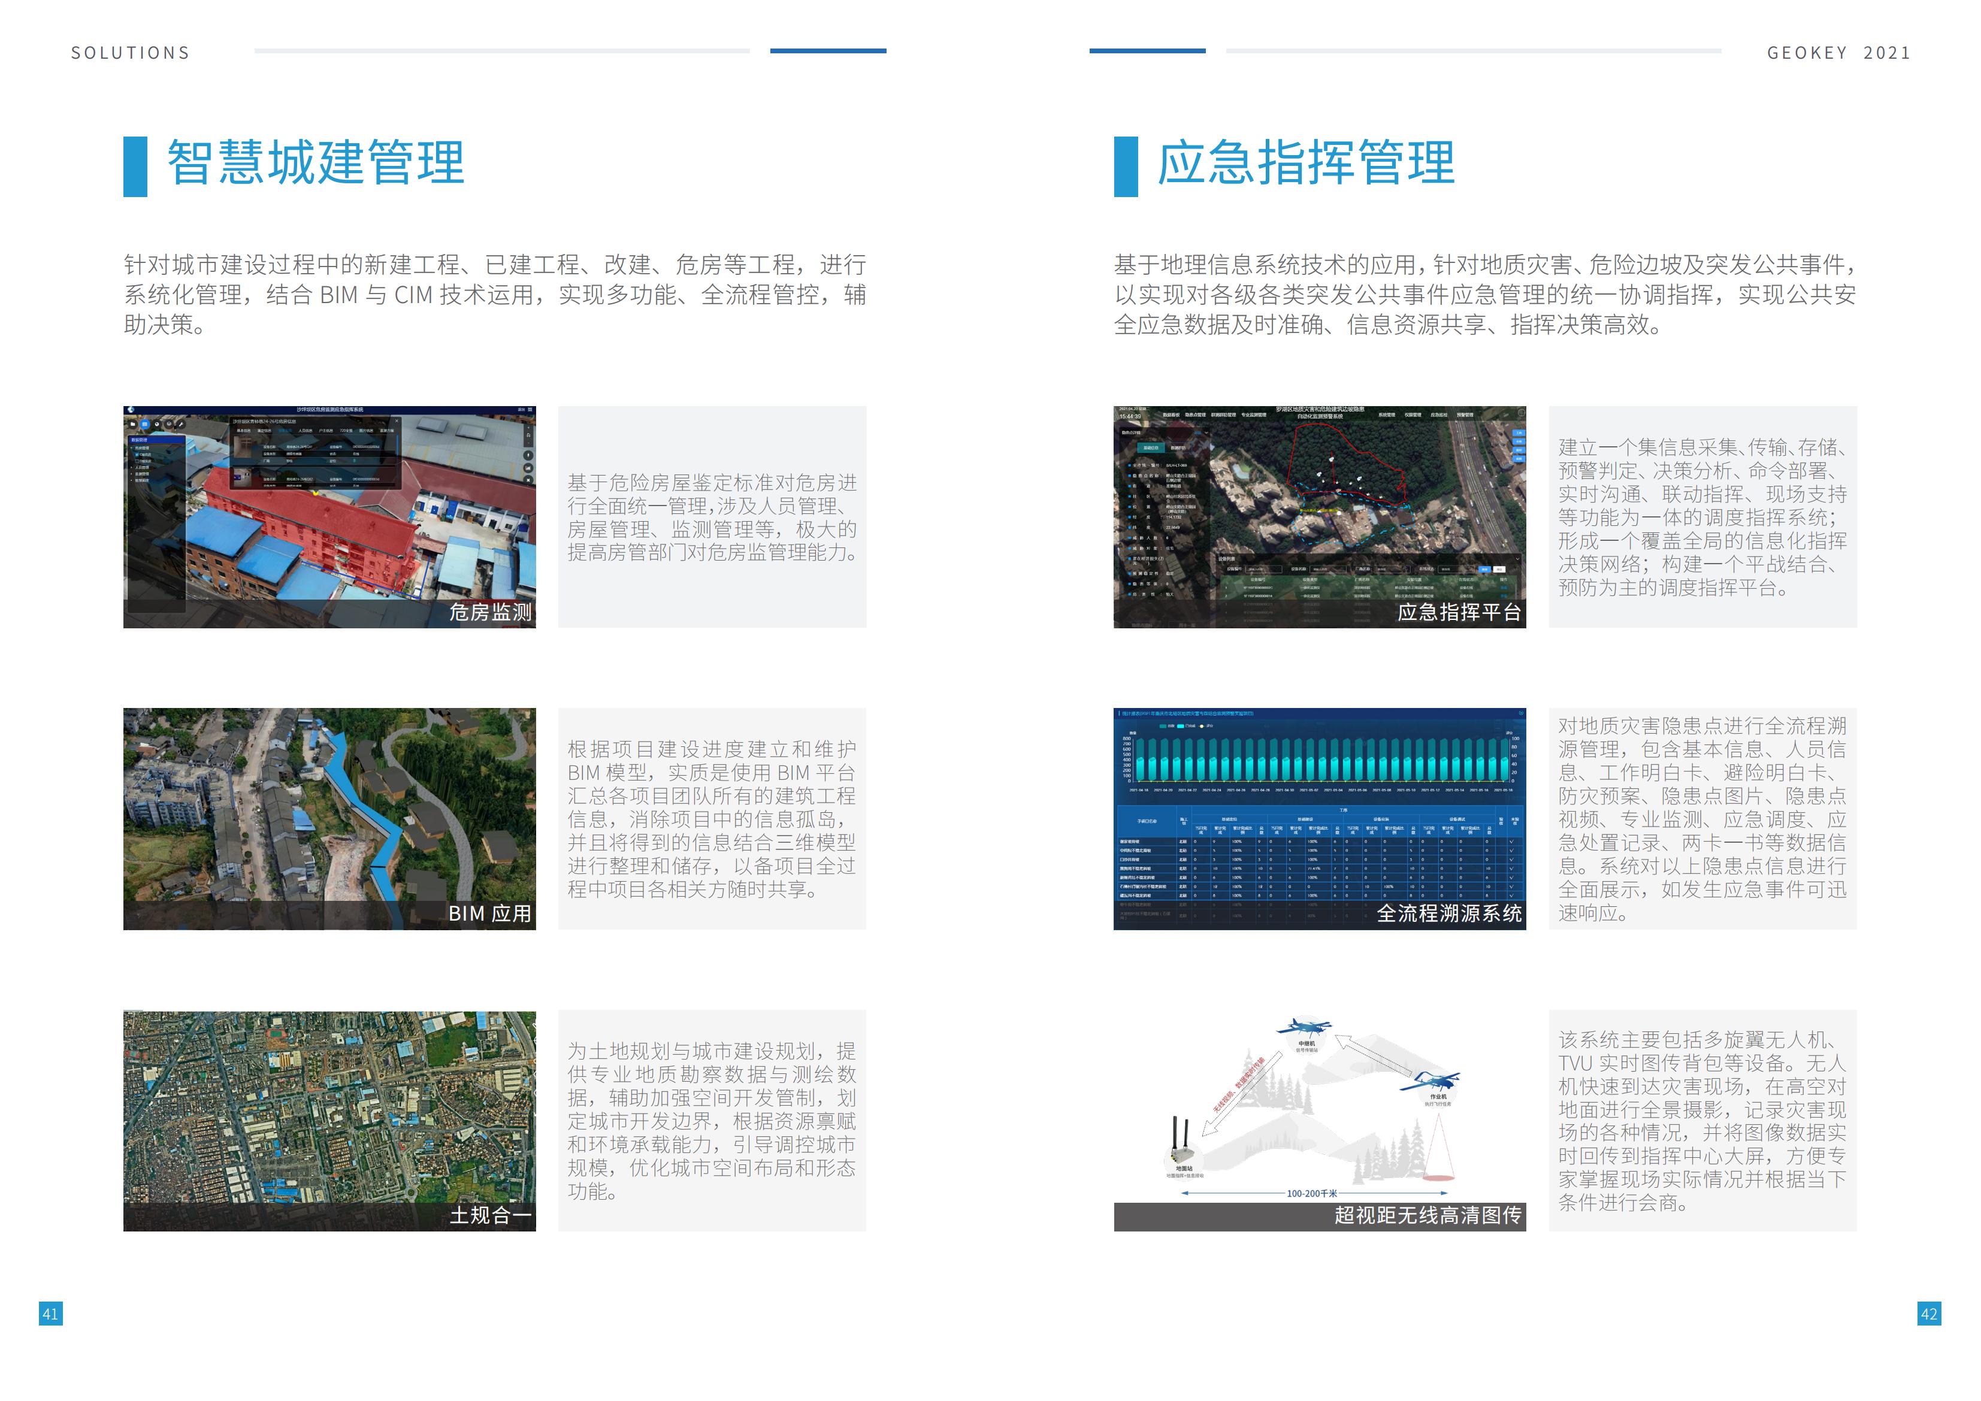Close the 危房信息 popup with X

pos(397,422)
